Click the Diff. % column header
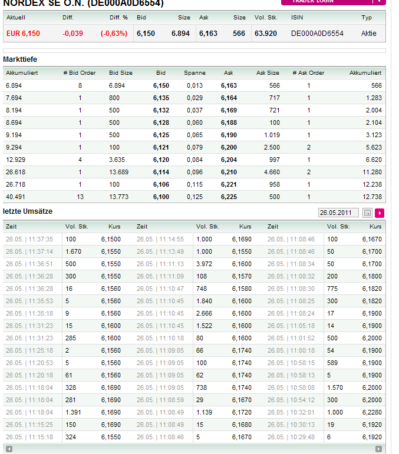The width and height of the screenshot is (399, 454). click(x=118, y=18)
